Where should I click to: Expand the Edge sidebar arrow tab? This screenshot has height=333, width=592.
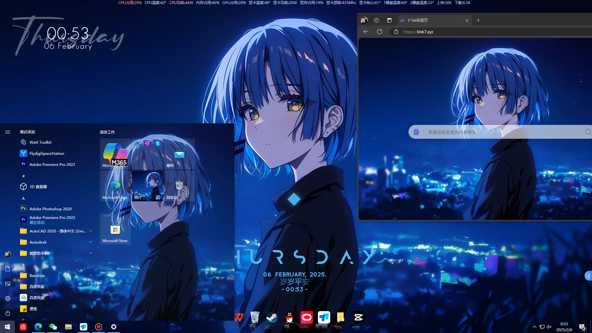(589, 276)
